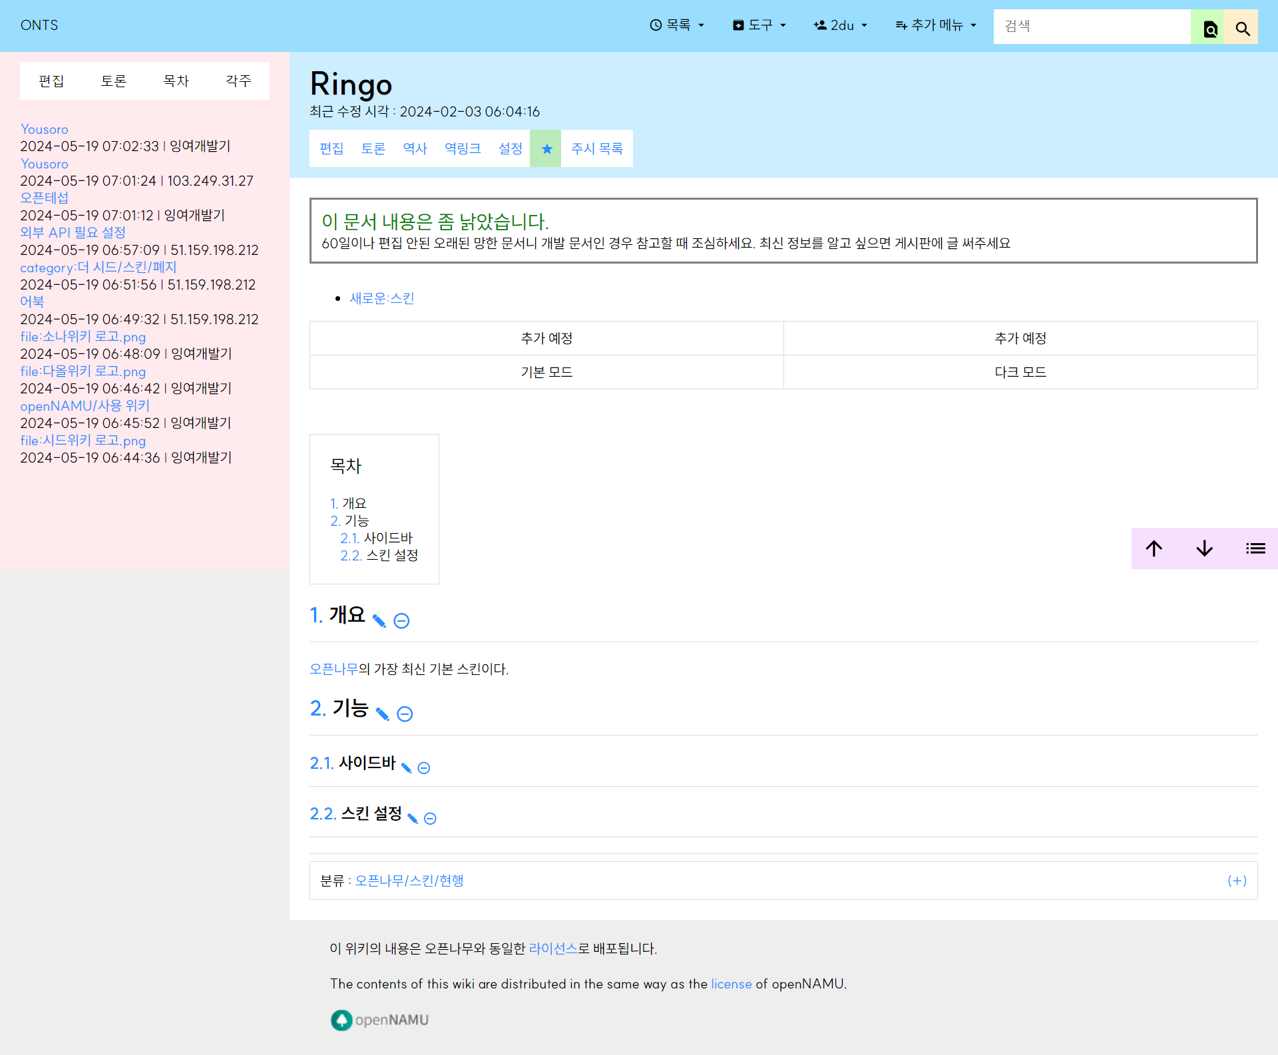
Task: Expand the 도구 dropdown menu
Action: pyautogui.click(x=759, y=25)
